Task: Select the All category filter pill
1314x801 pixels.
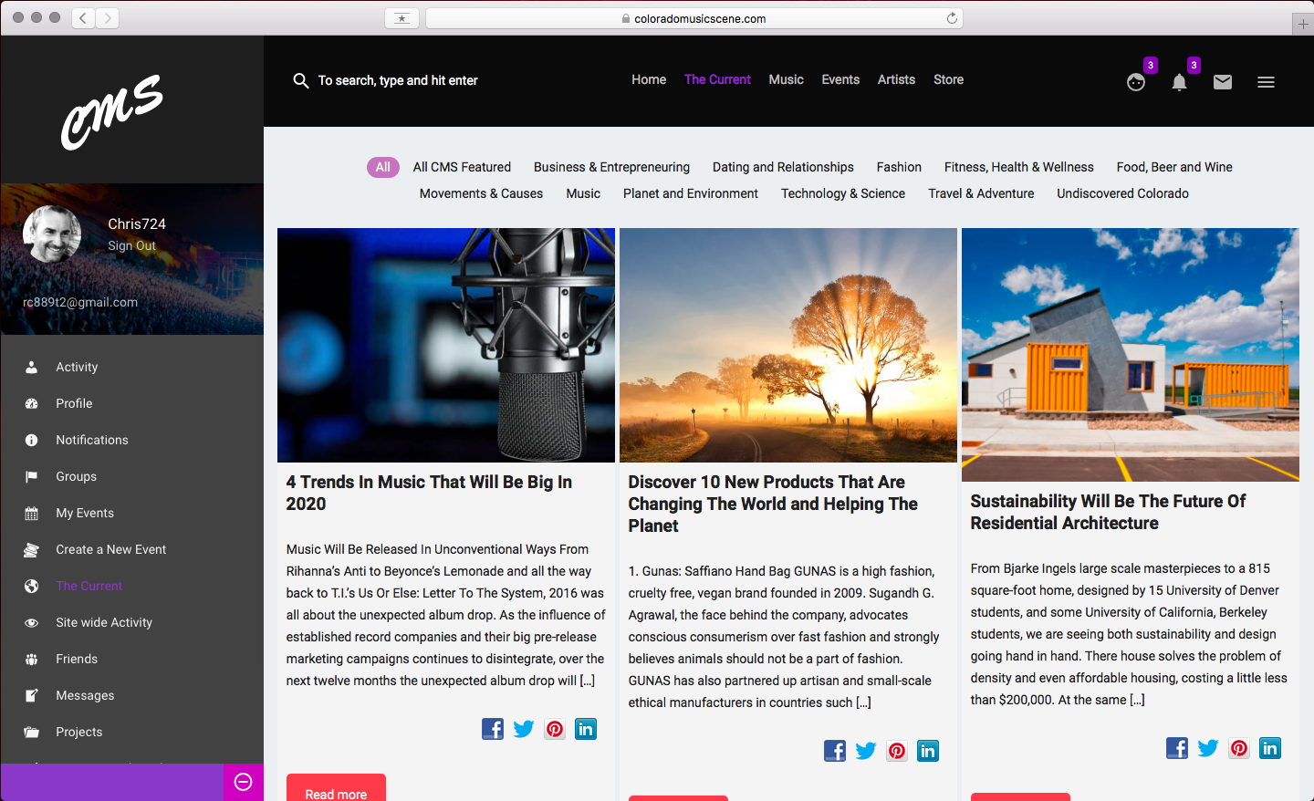Action: click(x=383, y=167)
